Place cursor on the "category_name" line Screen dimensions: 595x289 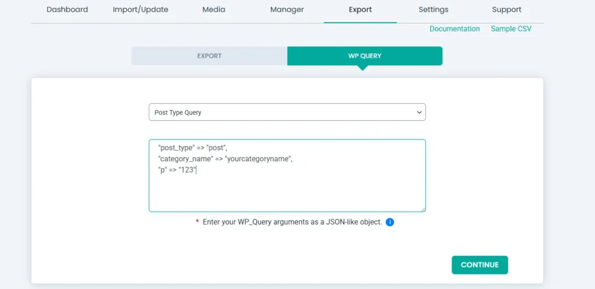click(x=225, y=159)
